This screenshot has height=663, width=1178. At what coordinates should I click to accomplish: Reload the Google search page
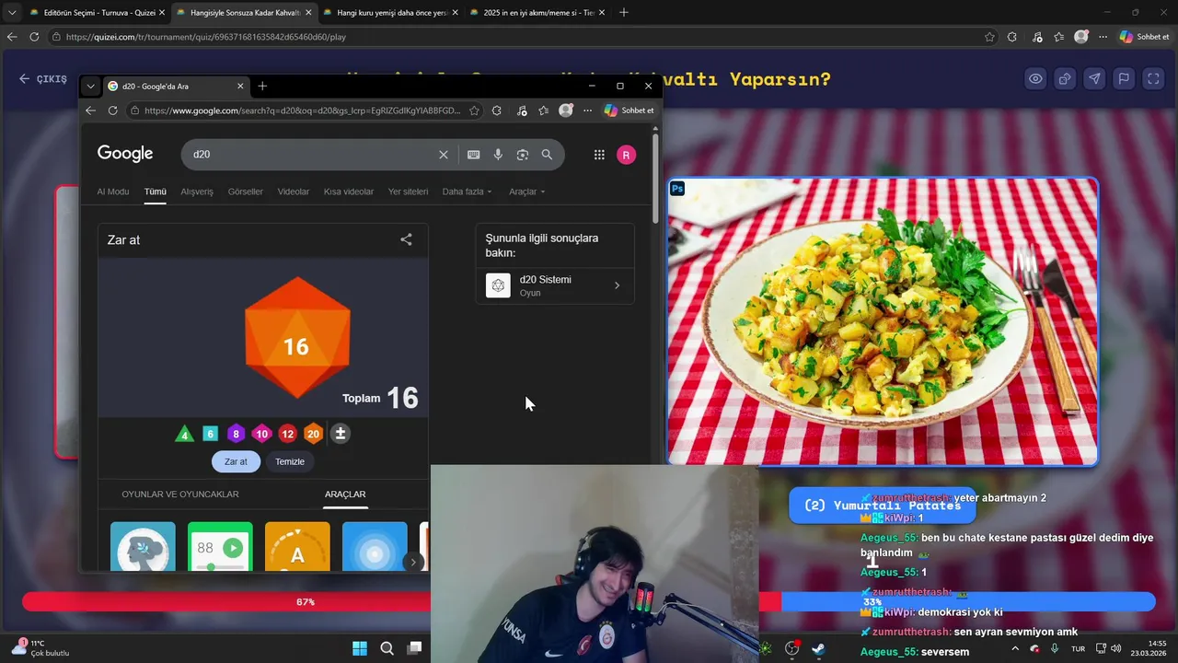pos(112,110)
